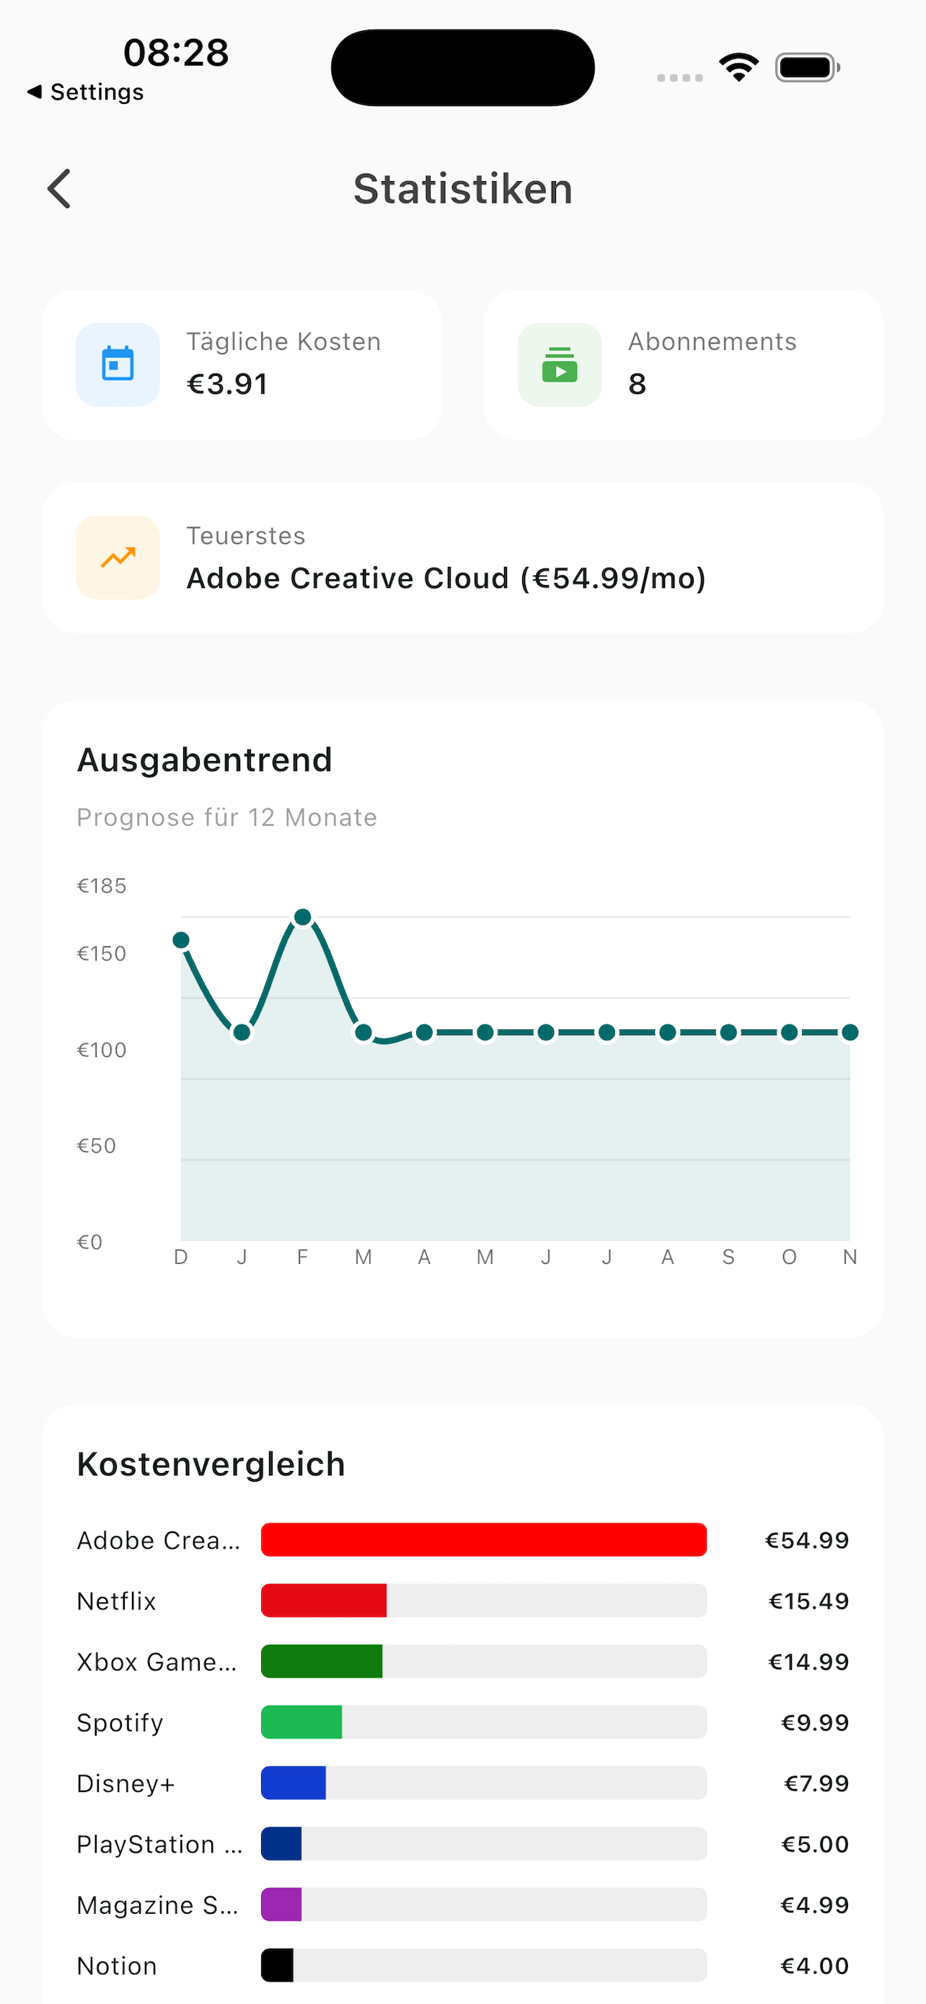The height and width of the screenshot is (2004, 926).
Task: Tap the Wi-Fi status icon
Action: [738, 68]
